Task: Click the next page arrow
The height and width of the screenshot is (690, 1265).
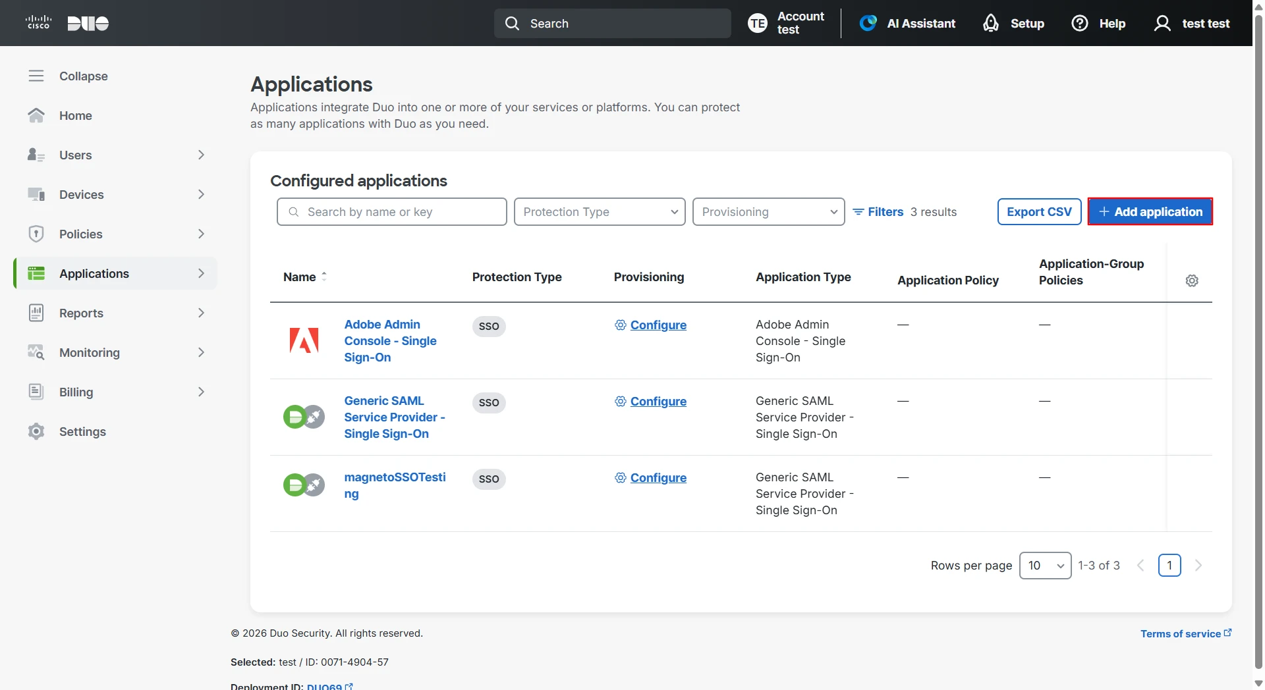Action: click(1198, 566)
